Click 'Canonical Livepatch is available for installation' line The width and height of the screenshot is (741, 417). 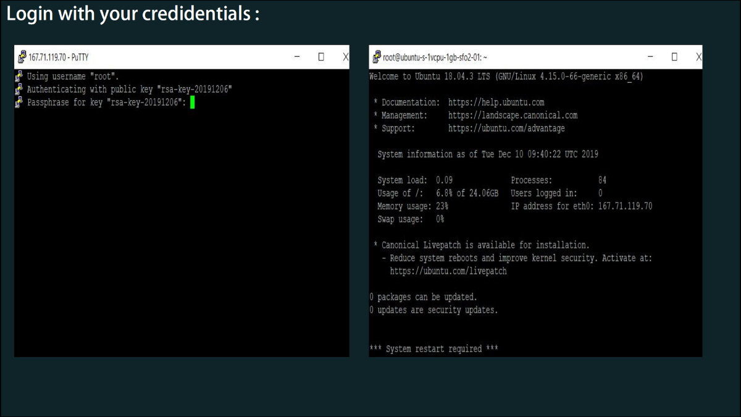pyautogui.click(x=482, y=245)
